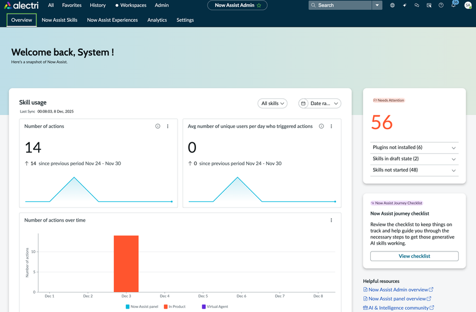Switch to the Now Assist Skills tab
This screenshot has width=476, height=312.
(59, 20)
